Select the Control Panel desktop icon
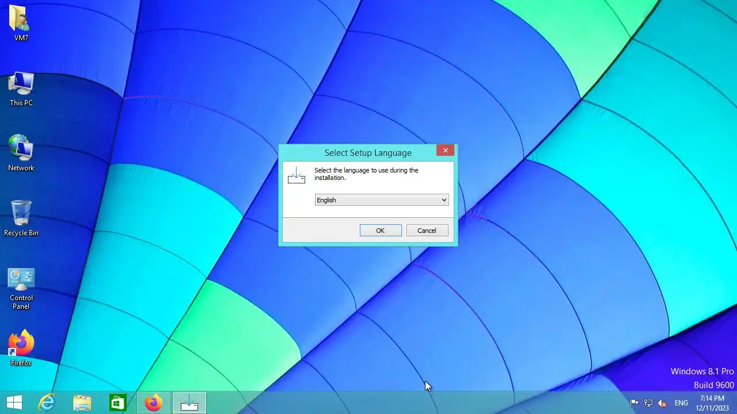Image resolution: width=737 pixels, height=414 pixels. click(21, 289)
